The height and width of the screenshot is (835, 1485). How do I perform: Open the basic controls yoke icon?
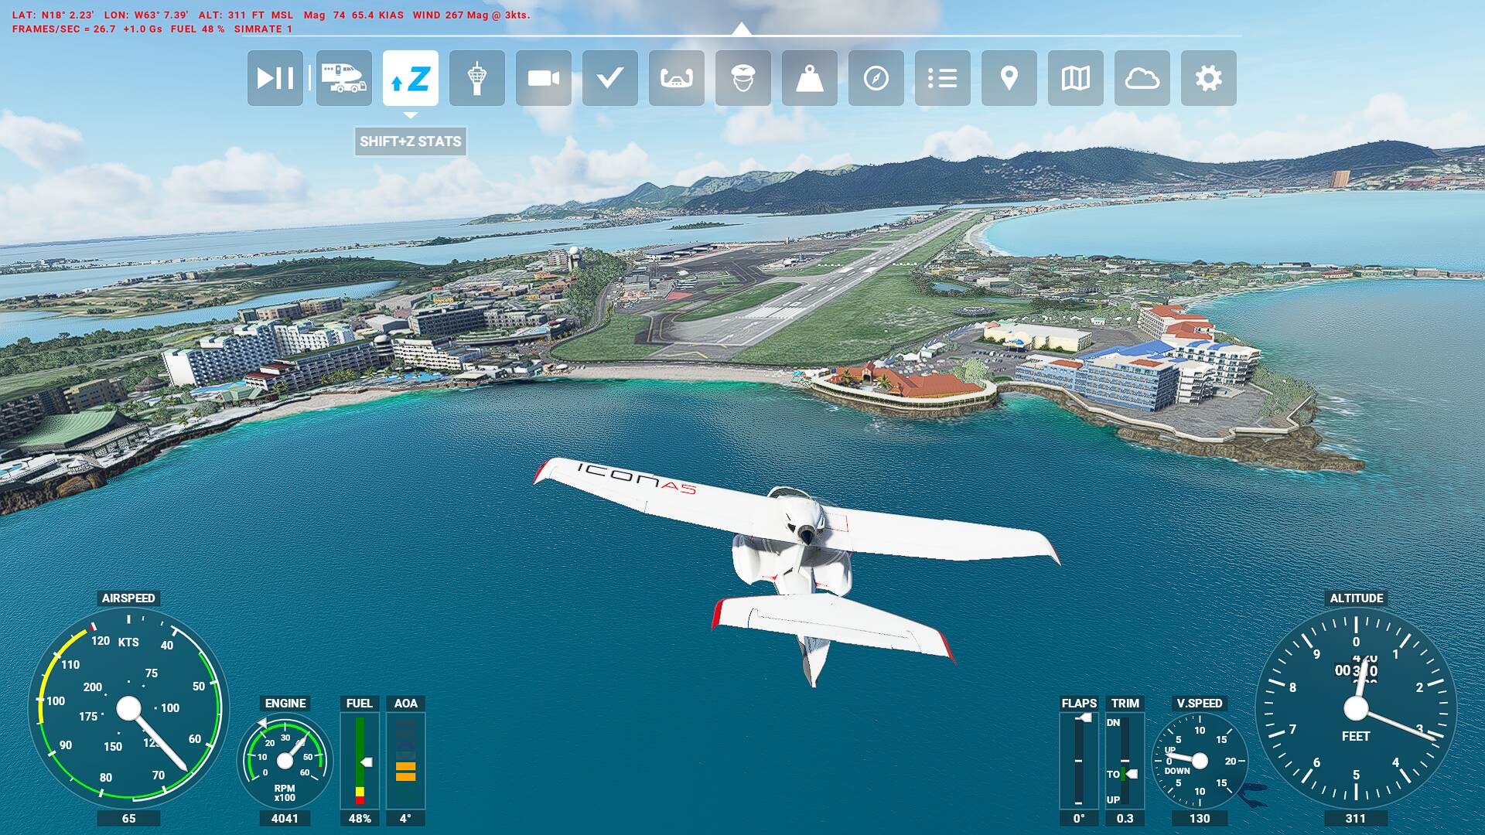point(676,78)
